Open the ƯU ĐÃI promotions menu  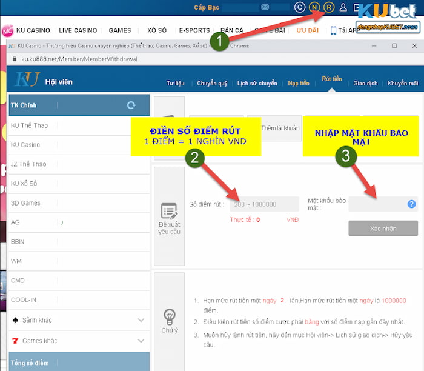pos(308,30)
